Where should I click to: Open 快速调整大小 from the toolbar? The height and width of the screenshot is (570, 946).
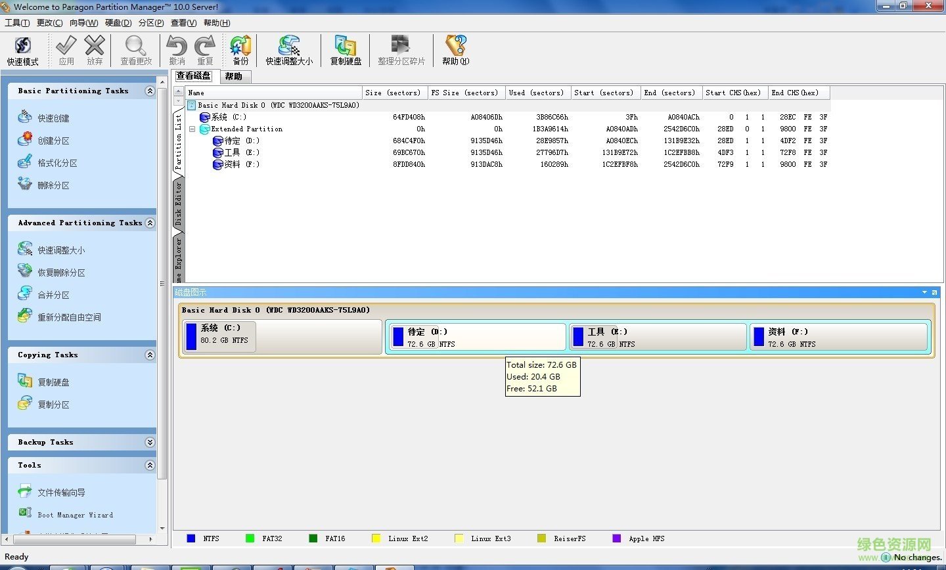[289, 51]
